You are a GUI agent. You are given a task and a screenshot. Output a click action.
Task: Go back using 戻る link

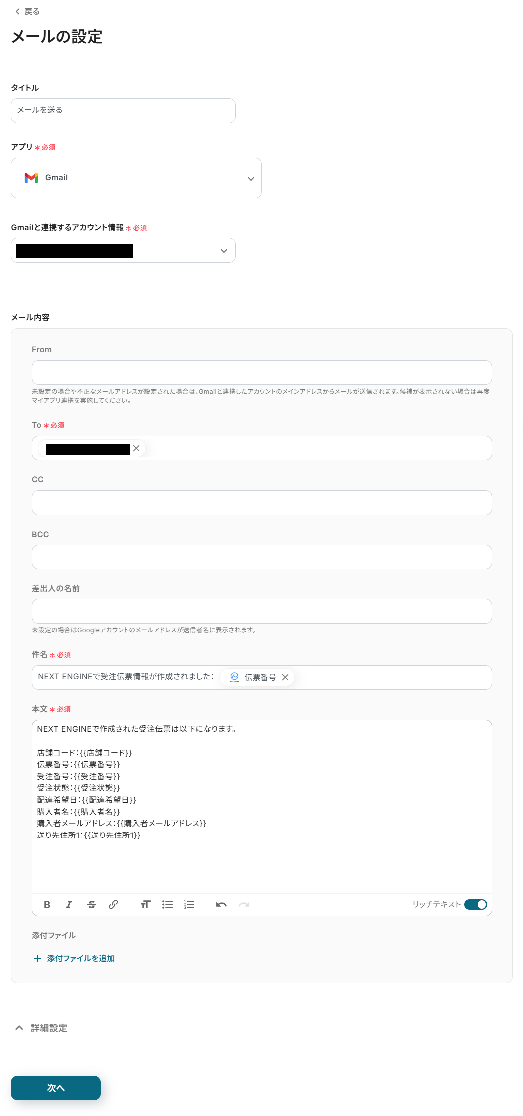[27, 11]
